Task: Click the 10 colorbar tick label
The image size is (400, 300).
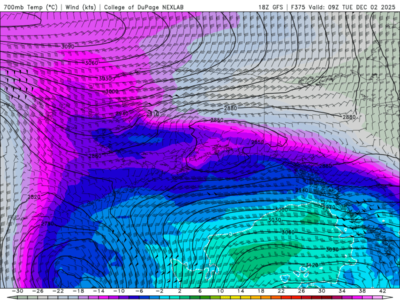Action: click(x=220, y=291)
